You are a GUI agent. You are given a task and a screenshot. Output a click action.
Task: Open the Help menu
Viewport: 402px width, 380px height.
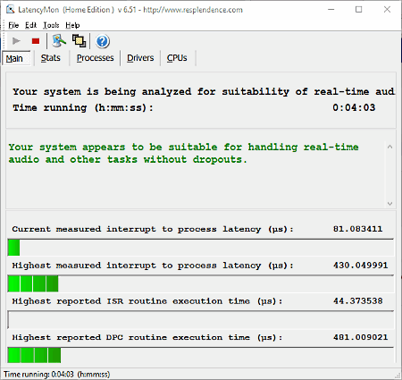coord(72,25)
